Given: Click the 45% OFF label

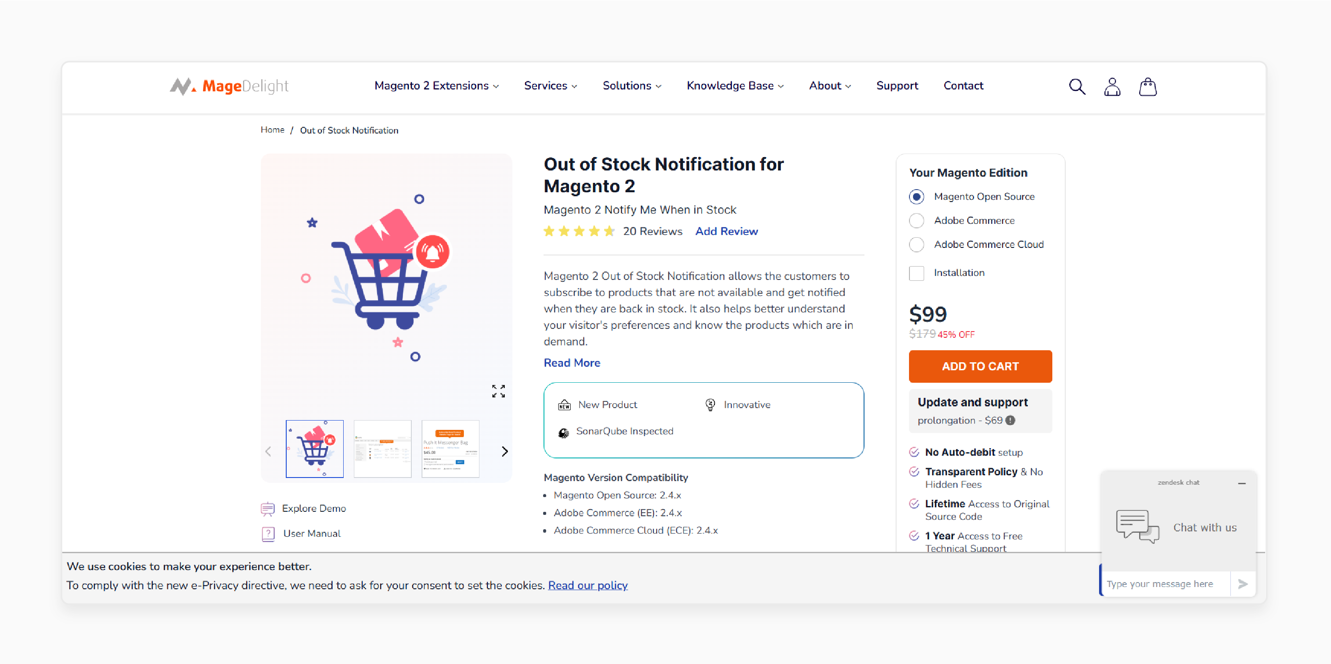Looking at the screenshot, I should [956, 335].
